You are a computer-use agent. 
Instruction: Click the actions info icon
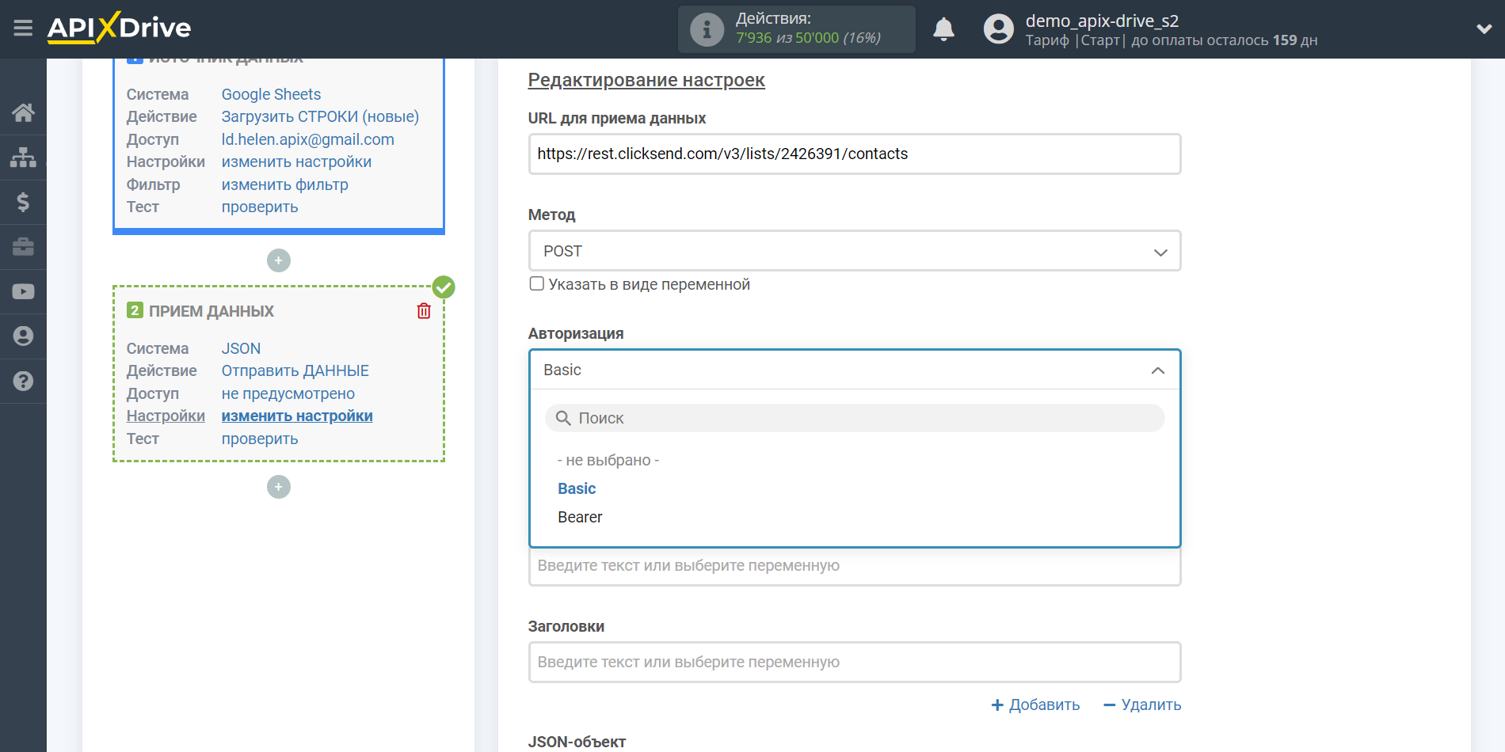coord(707,29)
